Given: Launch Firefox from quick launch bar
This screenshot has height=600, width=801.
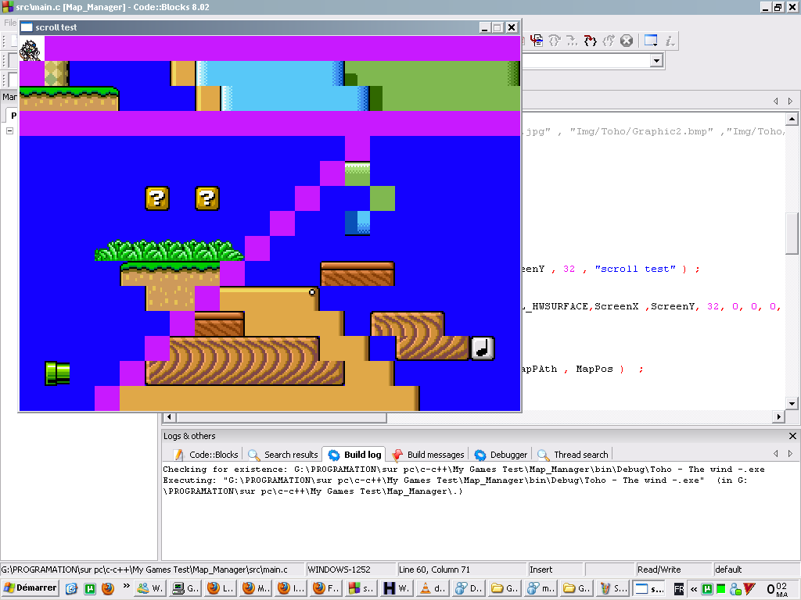Looking at the screenshot, I should point(108,588).
